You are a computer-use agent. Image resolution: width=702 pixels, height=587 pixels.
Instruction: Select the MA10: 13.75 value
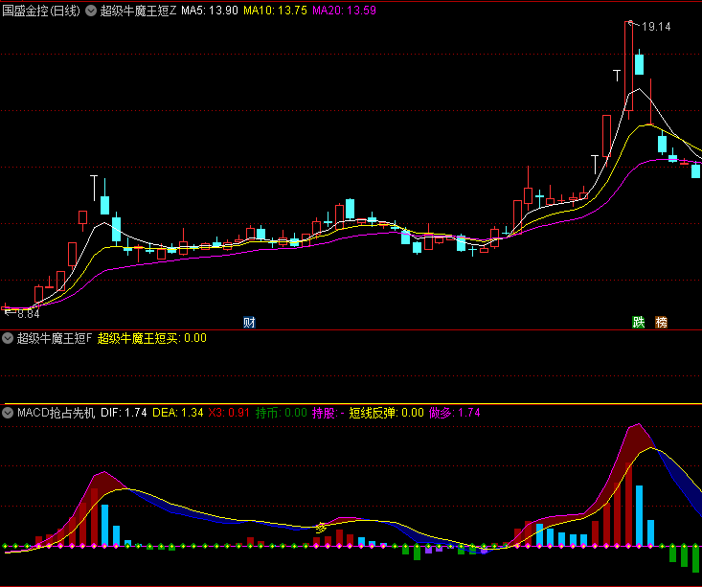click(275, 11)
